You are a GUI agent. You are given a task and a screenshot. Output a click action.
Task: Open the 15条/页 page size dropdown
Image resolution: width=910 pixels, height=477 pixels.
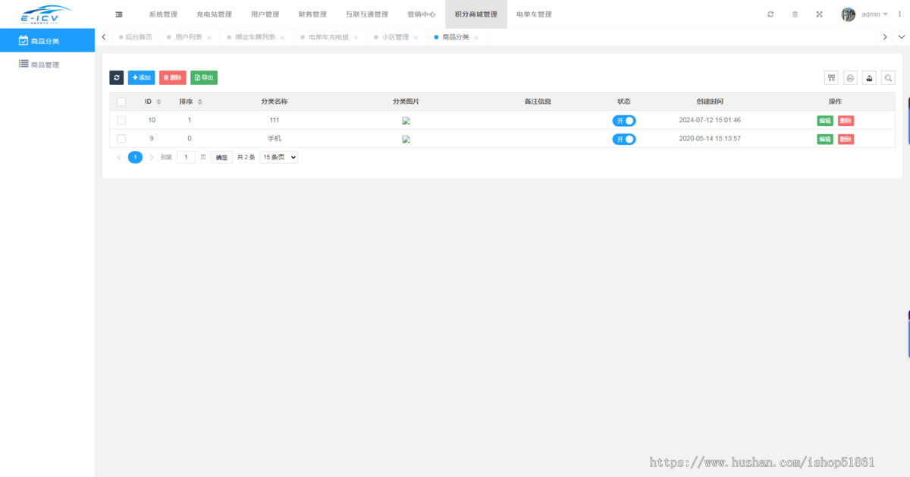pos(279,157)
